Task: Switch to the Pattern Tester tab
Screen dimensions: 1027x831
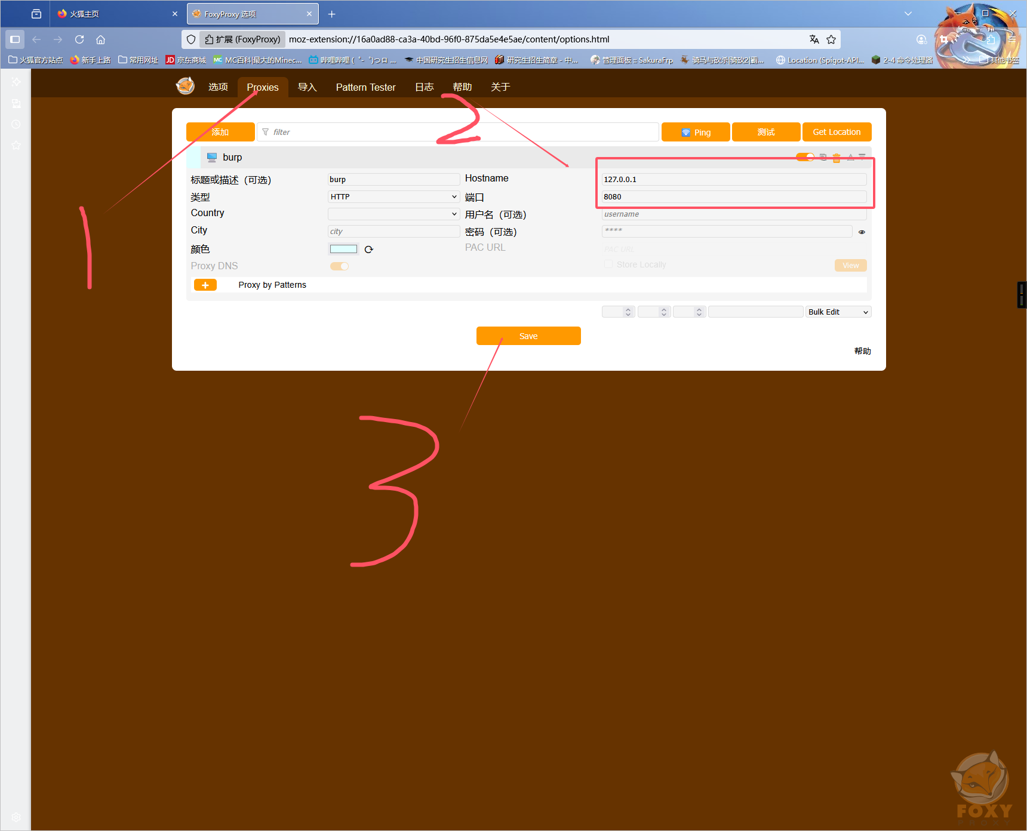Action: (x=365, y=87)
